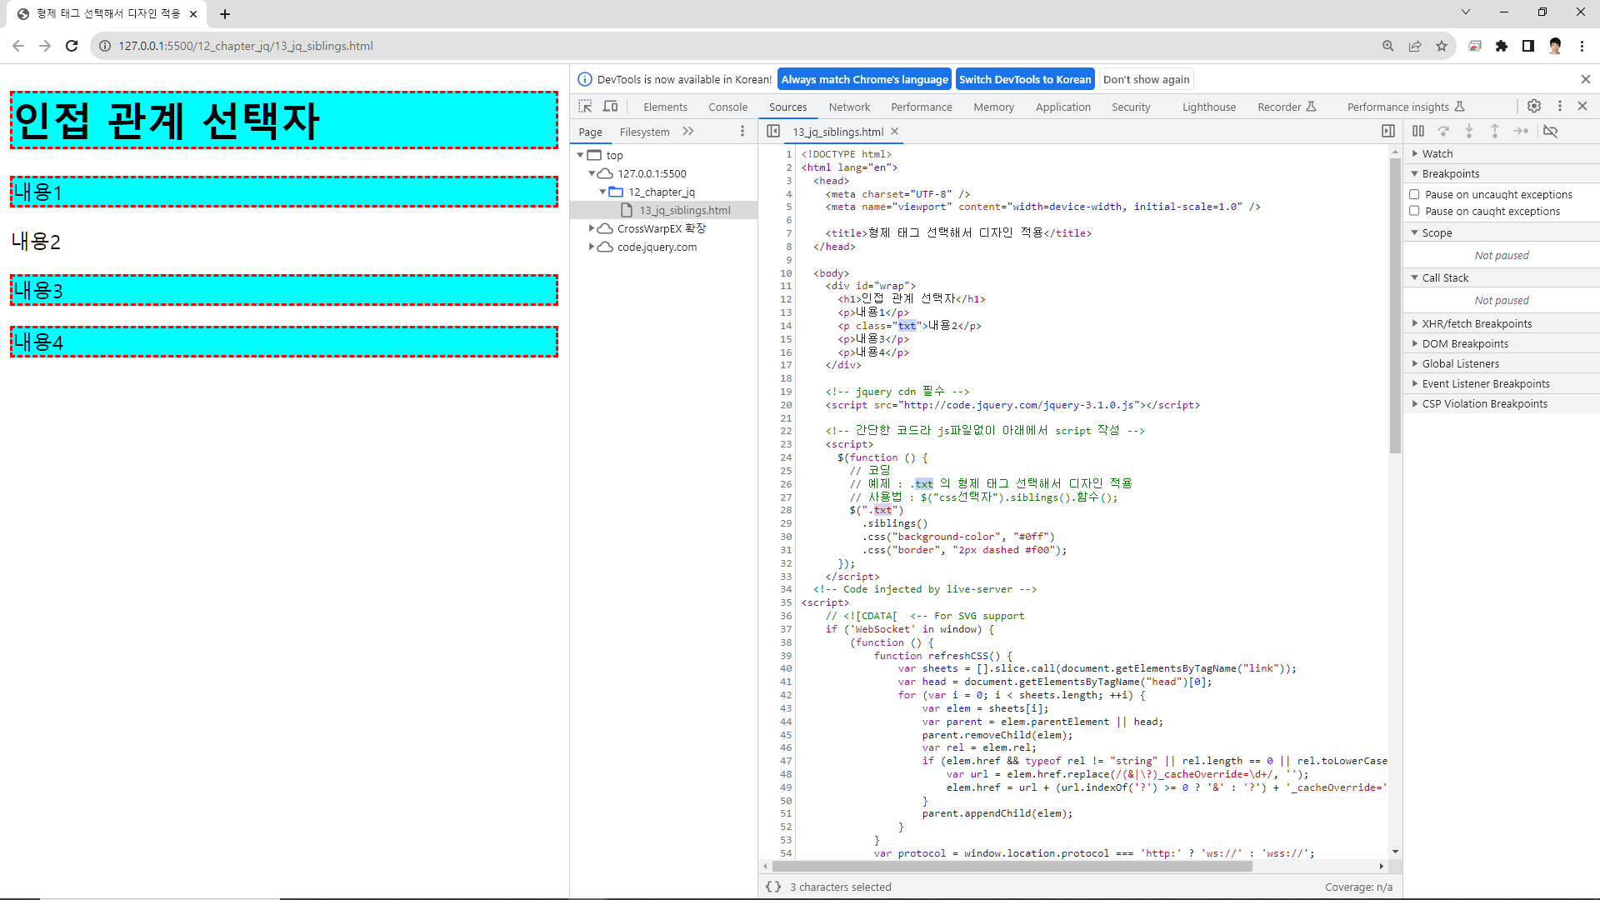Click the inspect element picker icon
The image size is (1600, 900).
coord(585,107)
